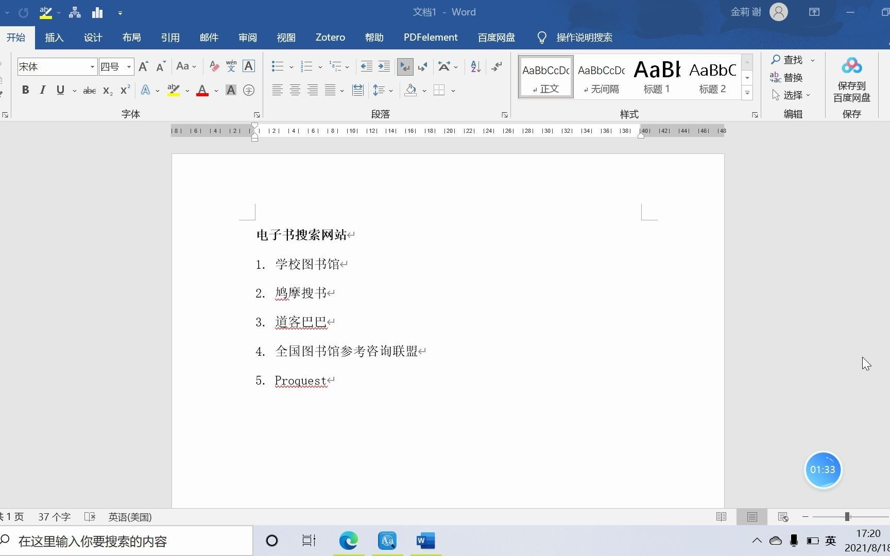
Task: Apply 标题 1 style
Action: pyautogui.click(x=657, y=77)
